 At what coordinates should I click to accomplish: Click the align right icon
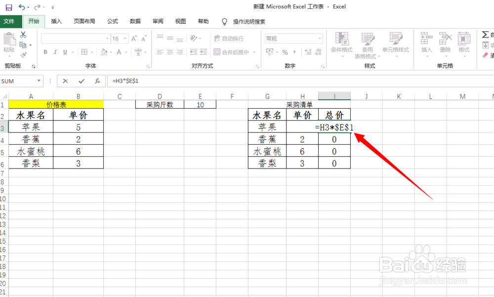tap(180, 52)
